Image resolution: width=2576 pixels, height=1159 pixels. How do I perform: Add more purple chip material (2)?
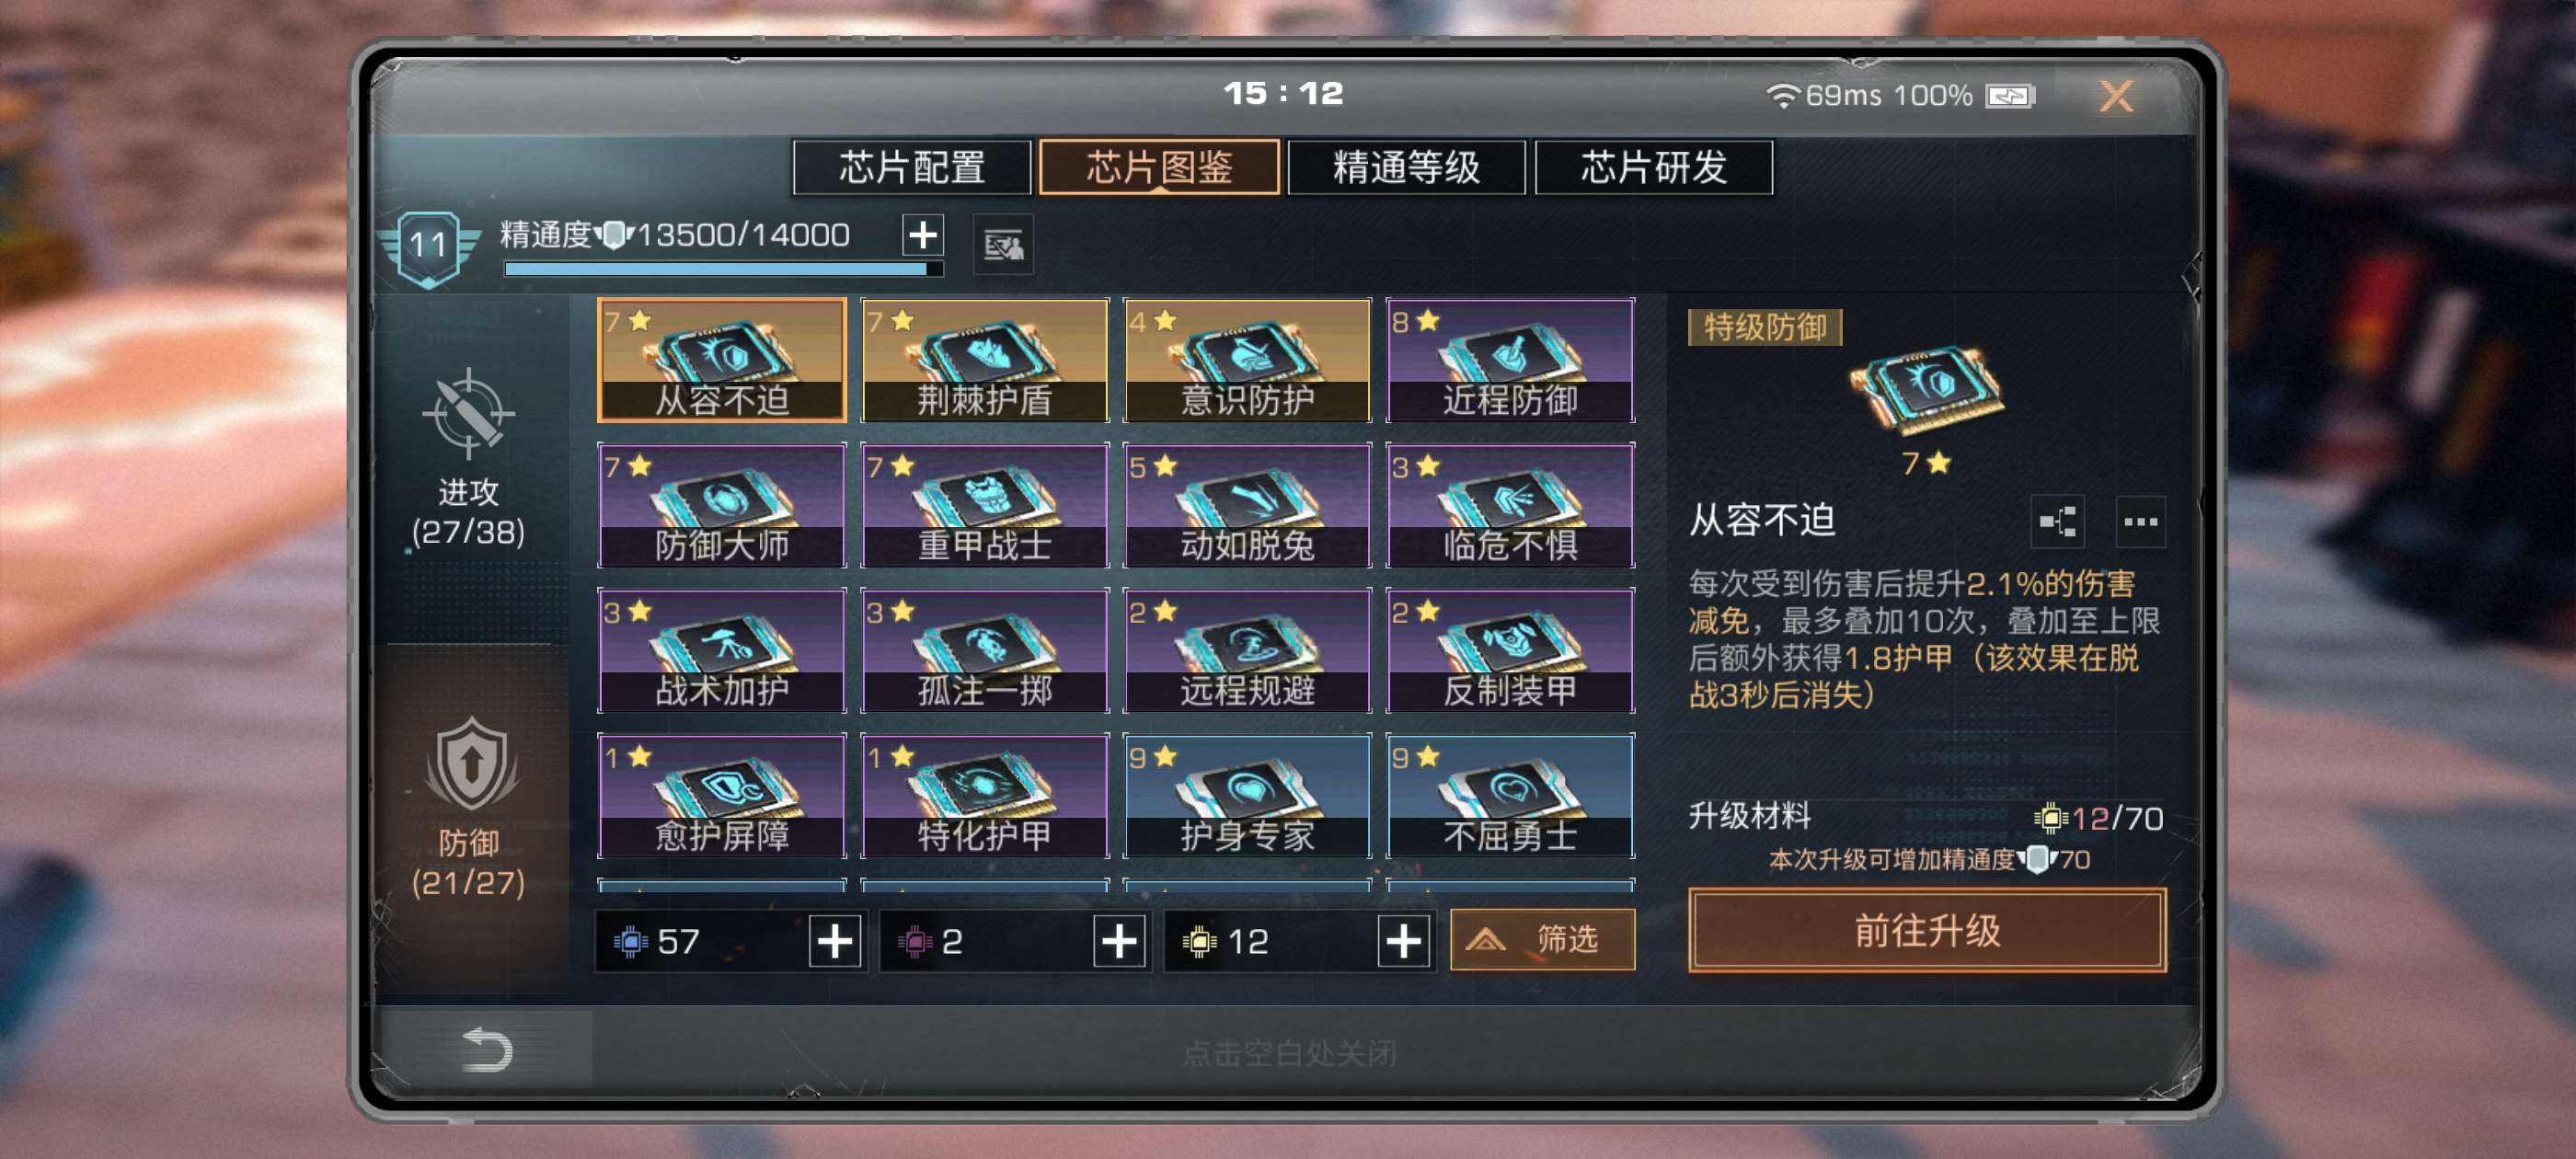point(1118,941)
